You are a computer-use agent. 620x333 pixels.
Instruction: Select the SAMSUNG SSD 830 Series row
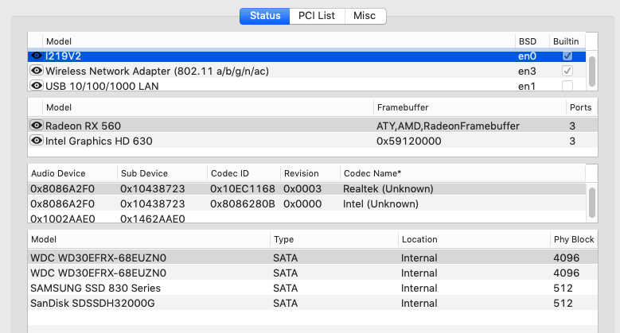coord(312,288)
